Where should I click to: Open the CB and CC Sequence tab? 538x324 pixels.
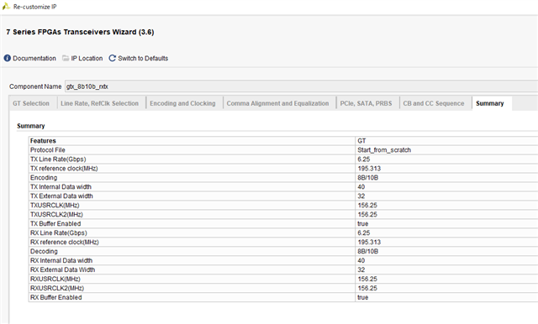tap(434, 103)
